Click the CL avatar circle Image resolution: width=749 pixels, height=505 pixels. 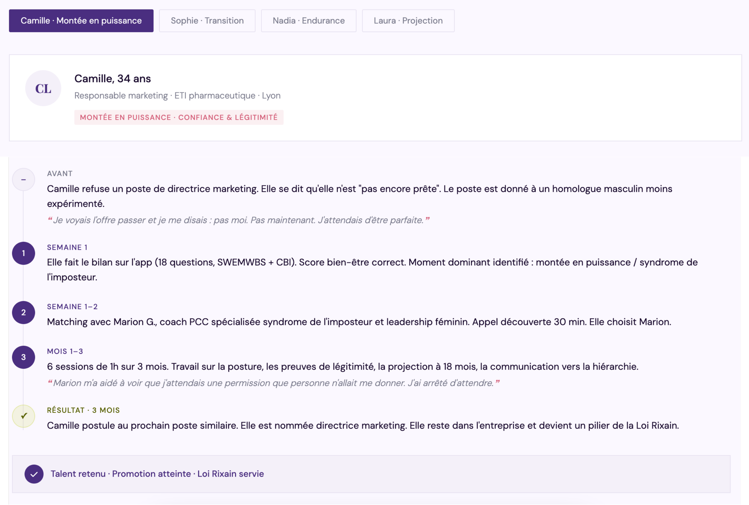[43, 88]
